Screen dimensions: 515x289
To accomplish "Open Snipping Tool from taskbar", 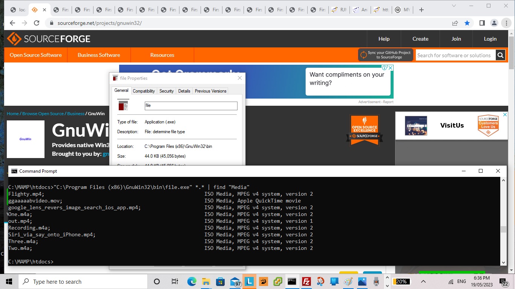I will pyautogui.click(x=320, y=281).
